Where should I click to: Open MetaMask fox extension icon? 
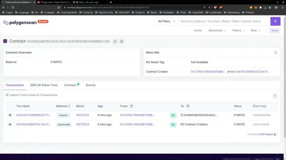coord(256,8)
